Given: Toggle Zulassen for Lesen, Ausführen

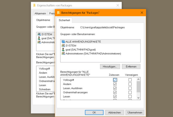Looking at the screenshot, I should (115, 88).
